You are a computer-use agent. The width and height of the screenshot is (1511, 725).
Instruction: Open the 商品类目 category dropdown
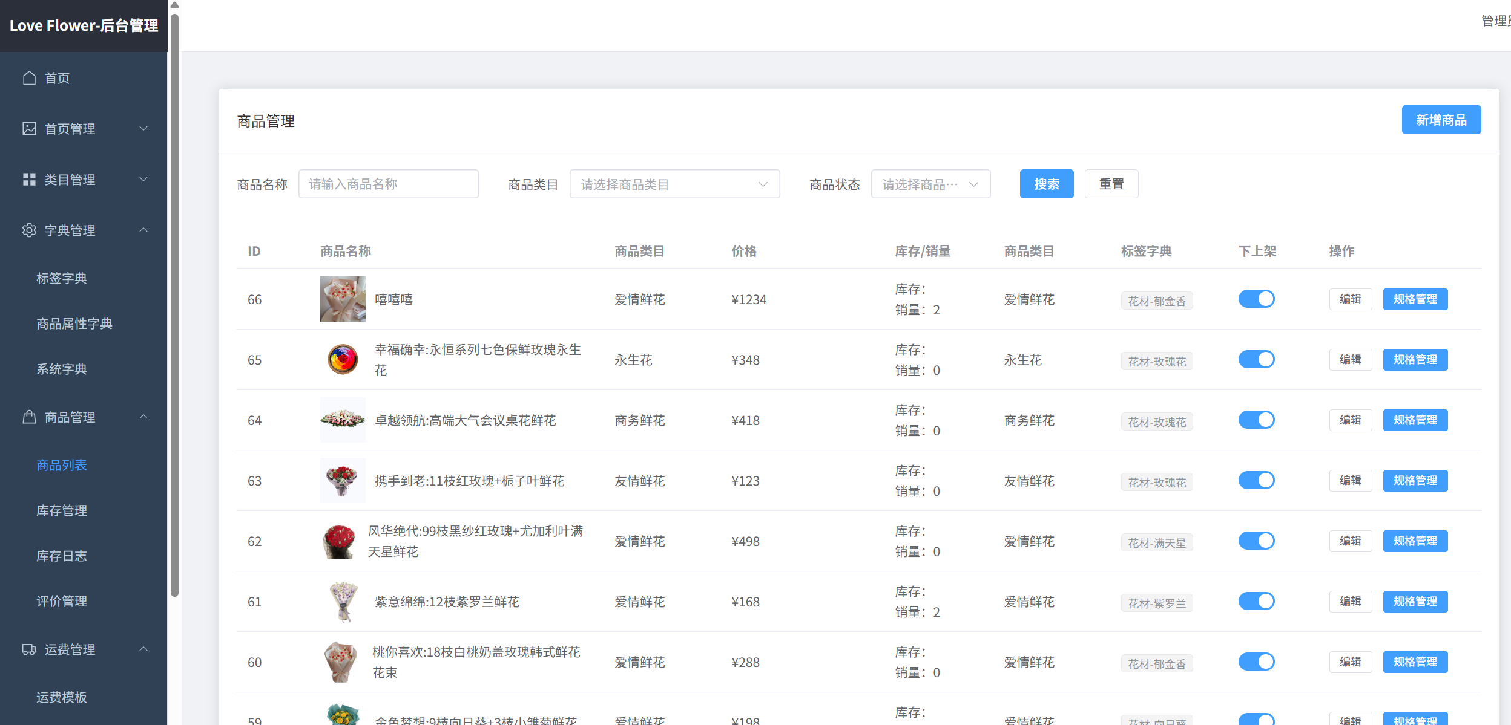[674, 184]
